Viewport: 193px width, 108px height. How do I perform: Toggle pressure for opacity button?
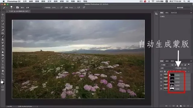(61, 7)
